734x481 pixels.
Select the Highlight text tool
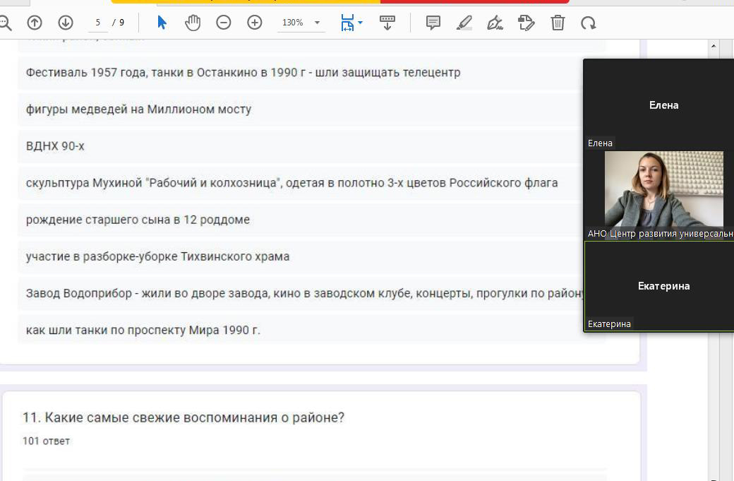point(464,23)
